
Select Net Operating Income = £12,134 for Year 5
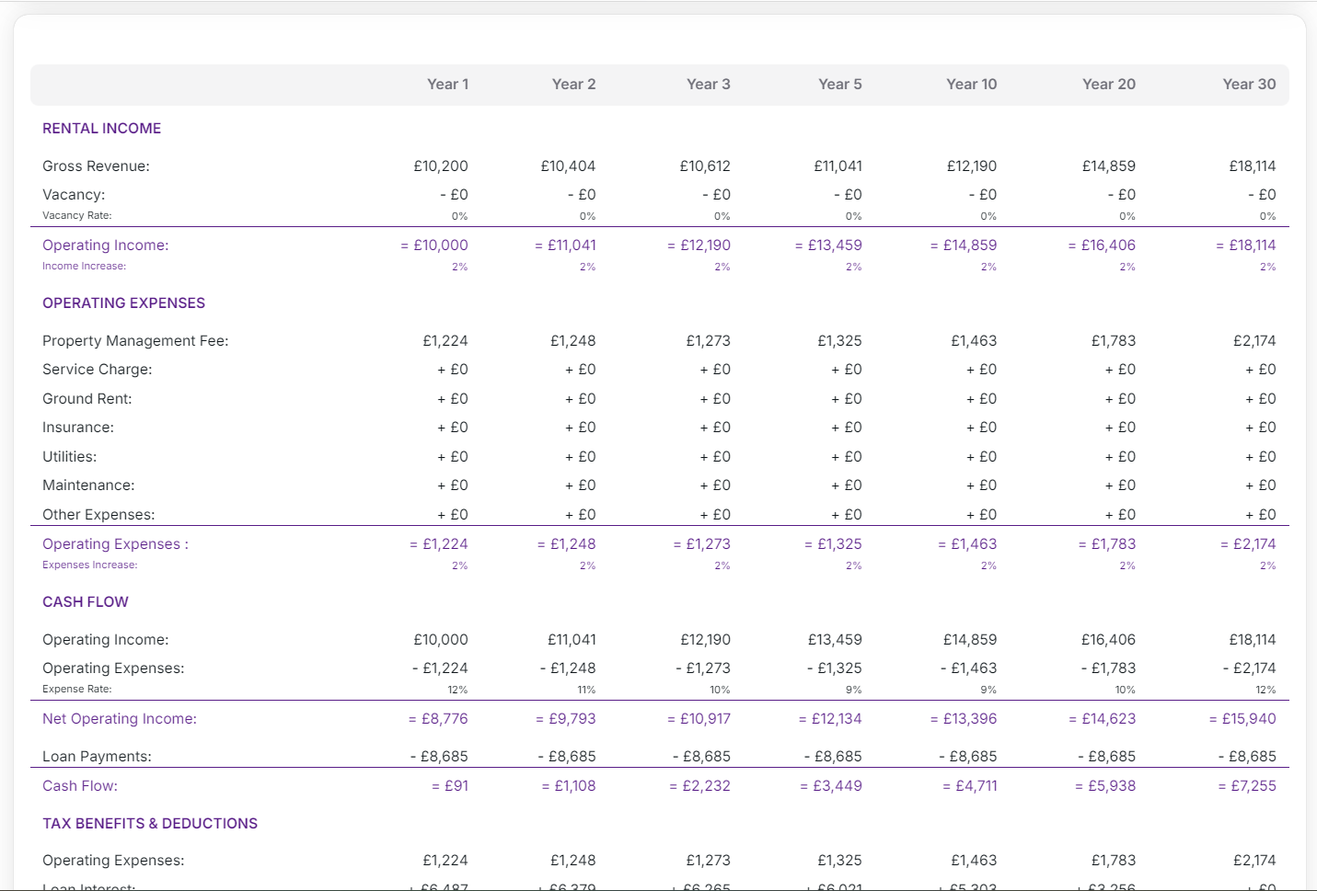point(830,719)
